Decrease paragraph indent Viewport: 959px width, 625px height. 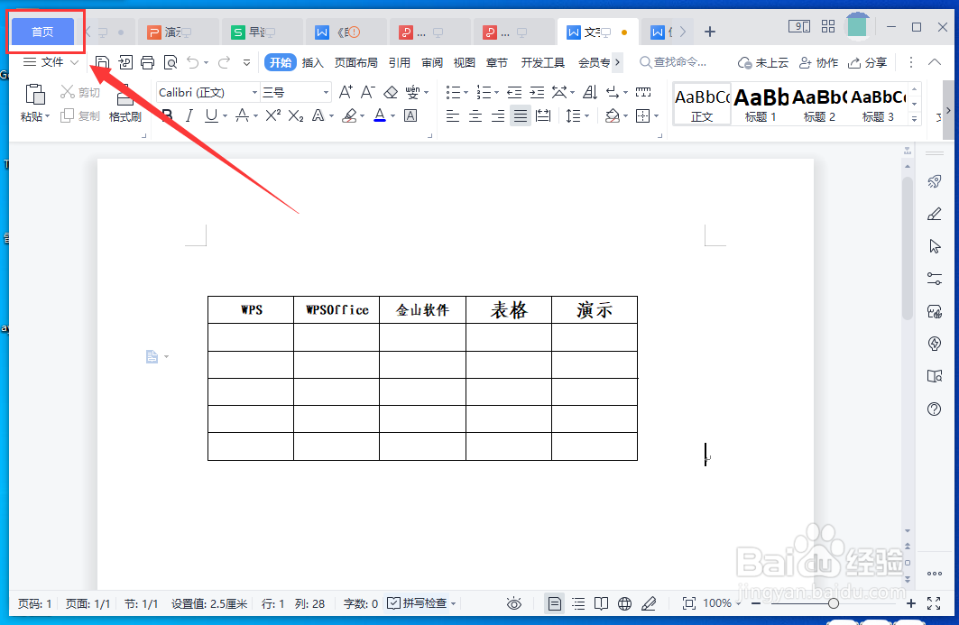click(514, 92)
